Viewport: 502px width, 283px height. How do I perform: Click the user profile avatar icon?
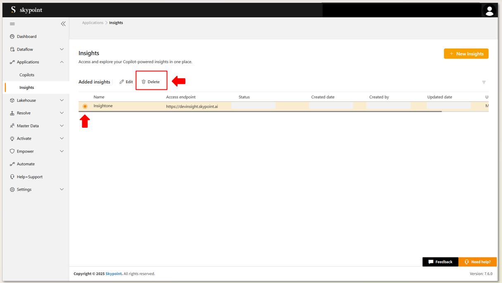489,11
